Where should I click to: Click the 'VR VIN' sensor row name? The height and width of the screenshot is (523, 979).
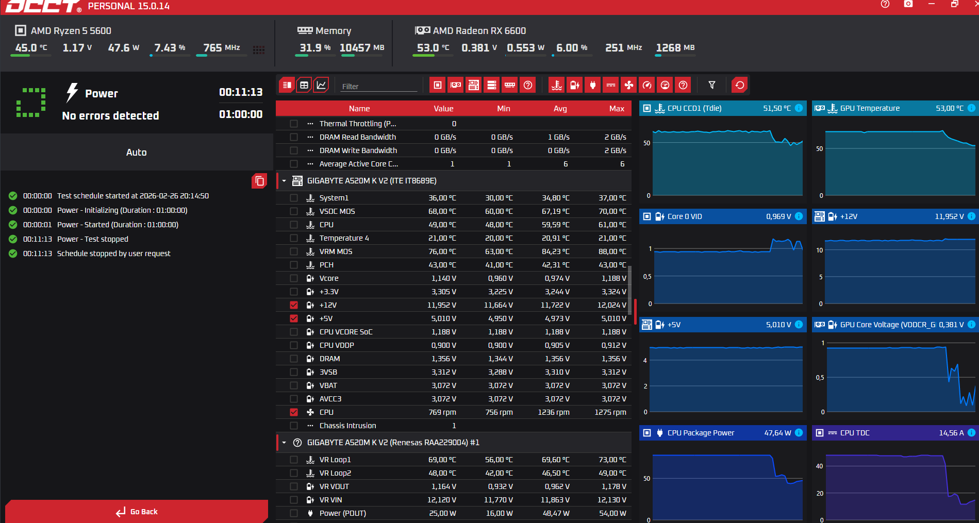point(331,500)
